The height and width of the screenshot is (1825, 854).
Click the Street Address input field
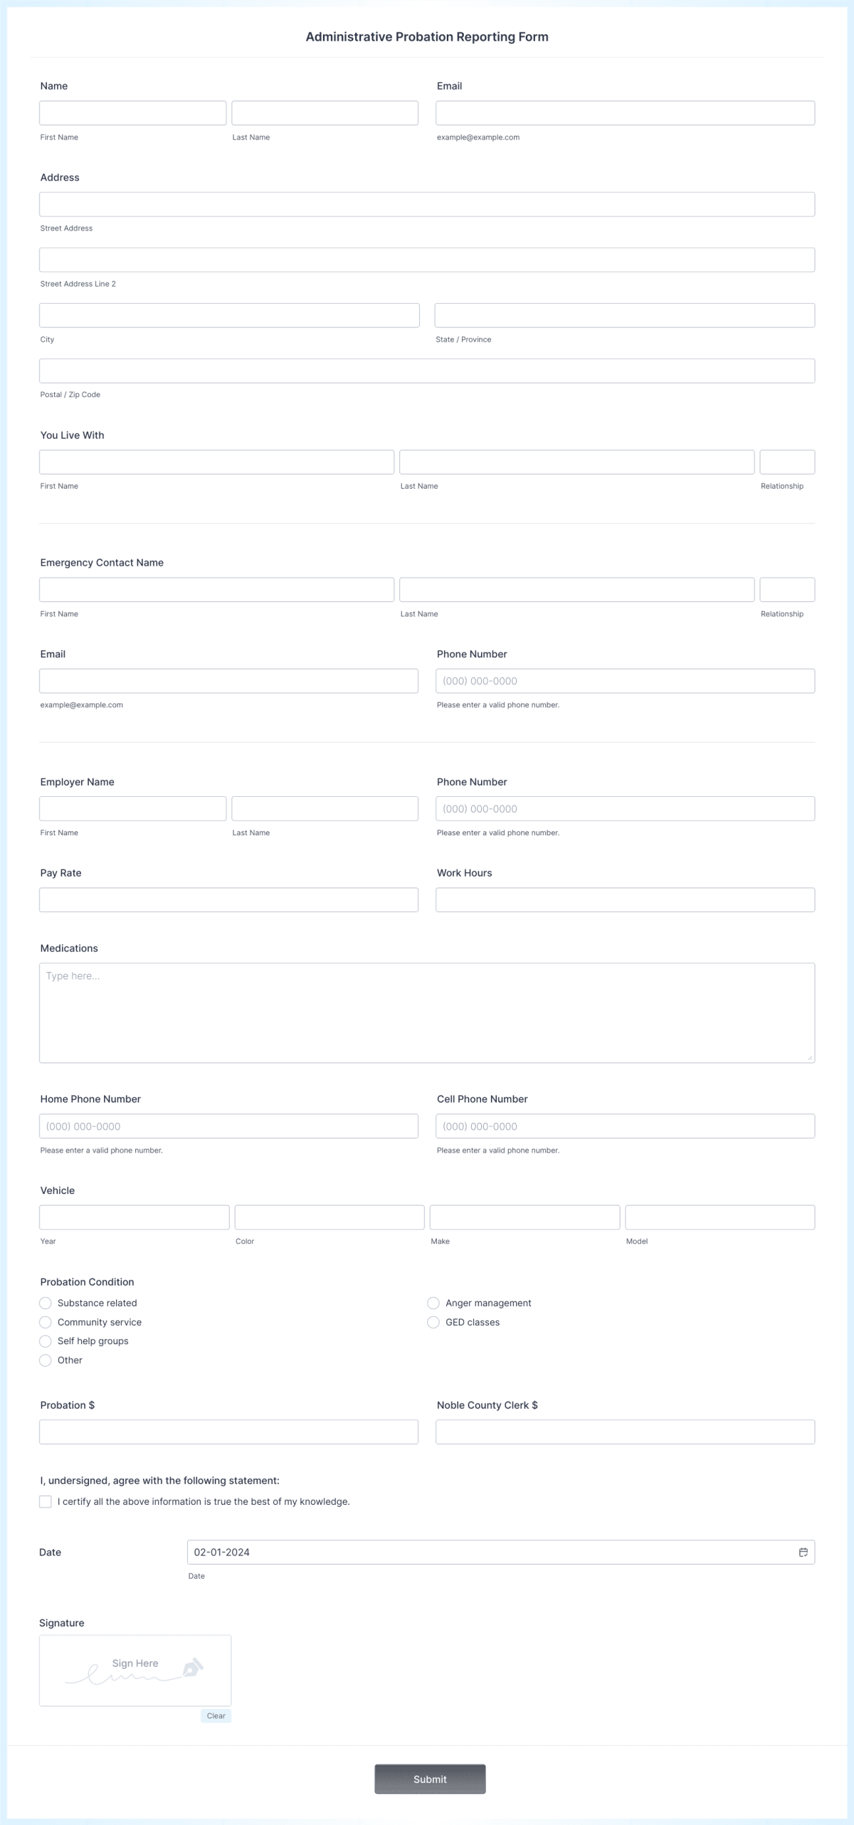coord(427,204)
